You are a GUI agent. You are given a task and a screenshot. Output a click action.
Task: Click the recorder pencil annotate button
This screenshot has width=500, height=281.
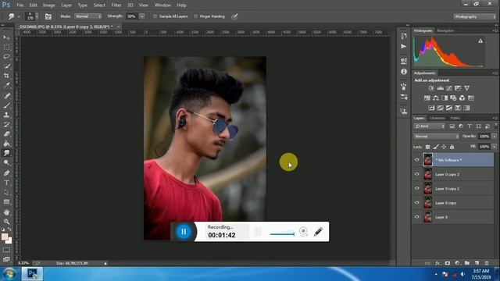318,232
